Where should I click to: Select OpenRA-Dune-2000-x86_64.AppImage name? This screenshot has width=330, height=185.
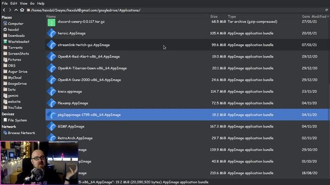coord(89,80)
